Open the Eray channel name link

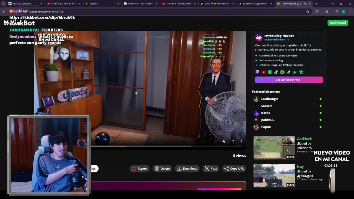[x=300, y=167]
